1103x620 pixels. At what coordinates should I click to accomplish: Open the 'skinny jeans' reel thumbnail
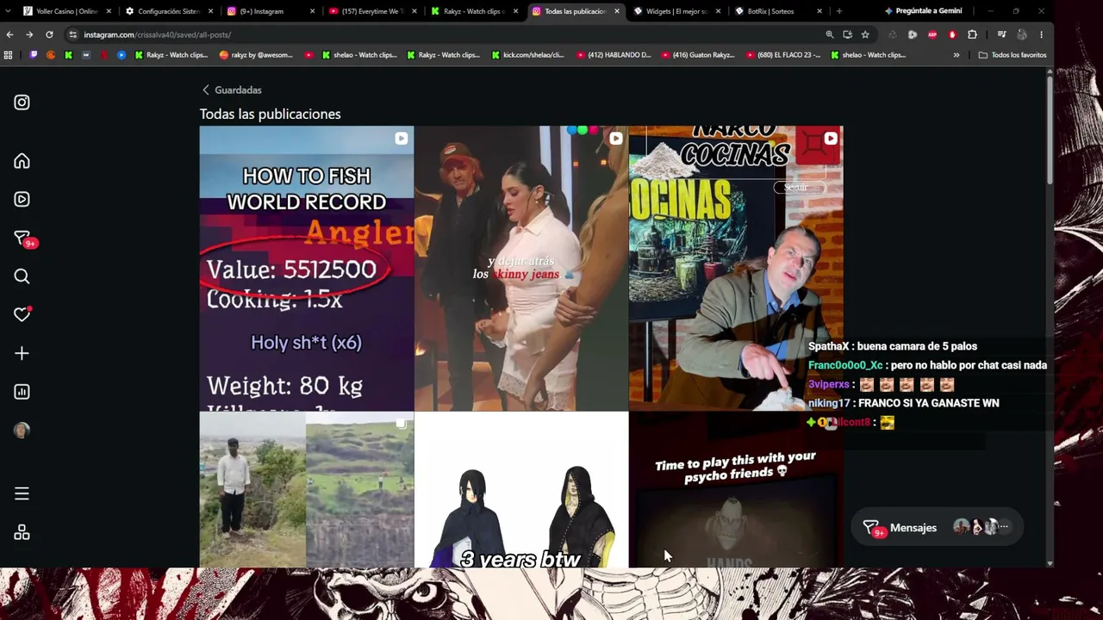[x=521, y=269]
